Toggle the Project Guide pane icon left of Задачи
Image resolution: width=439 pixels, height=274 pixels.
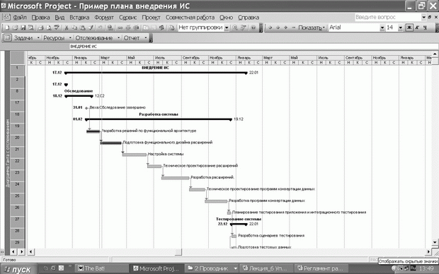[x=8, y=37]
